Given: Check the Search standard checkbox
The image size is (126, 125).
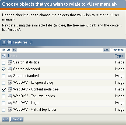Looking at the screenshot, I should [3, 76].
